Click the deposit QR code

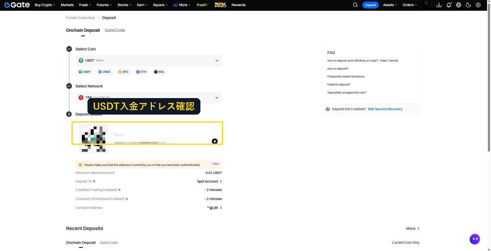pos(94,138)
